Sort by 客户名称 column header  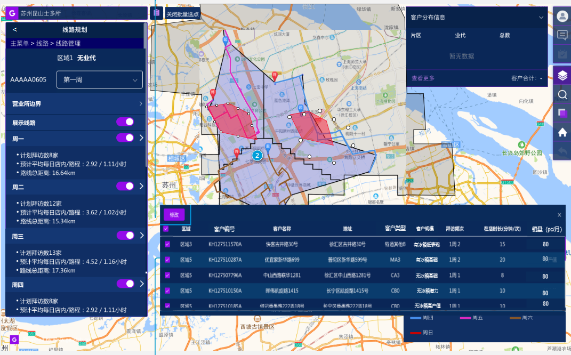tap(282, 229)
